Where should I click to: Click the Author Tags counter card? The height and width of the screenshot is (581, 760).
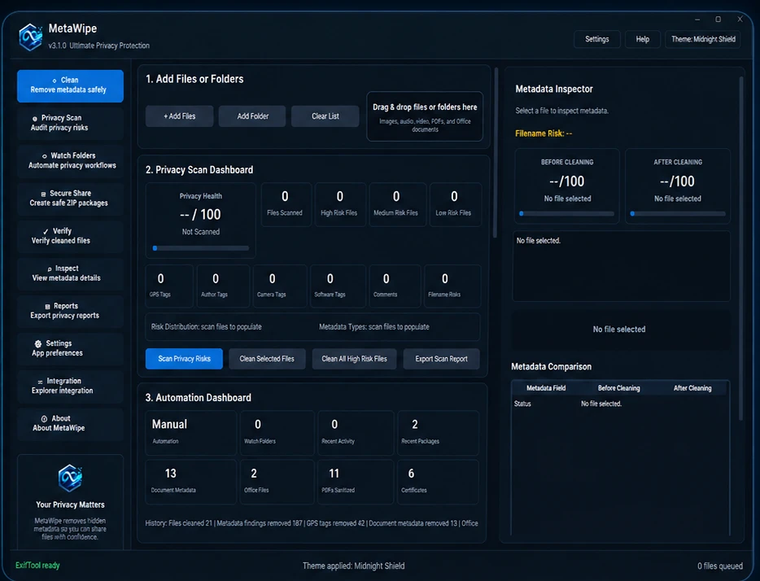[x=223, y=286]
